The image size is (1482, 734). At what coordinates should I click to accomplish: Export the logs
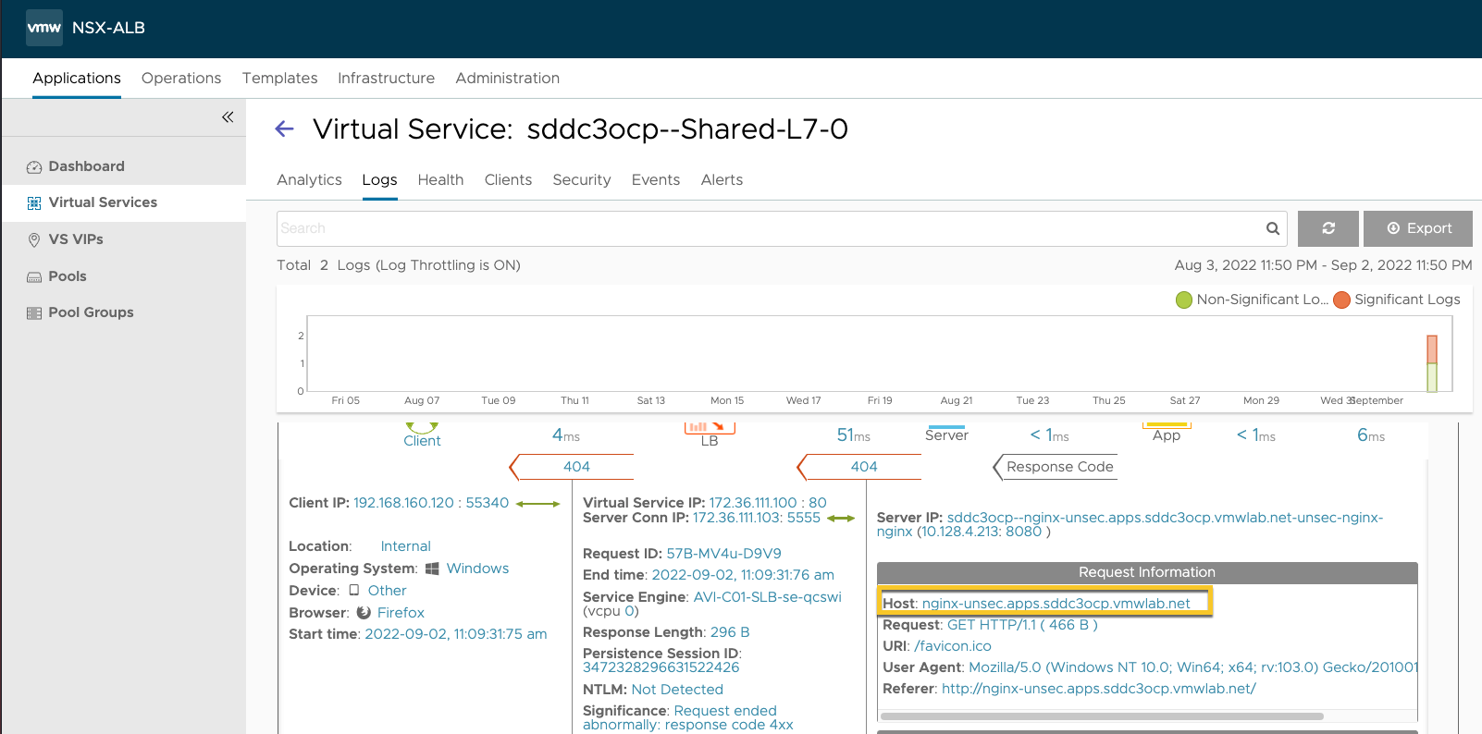point(1418,228)
